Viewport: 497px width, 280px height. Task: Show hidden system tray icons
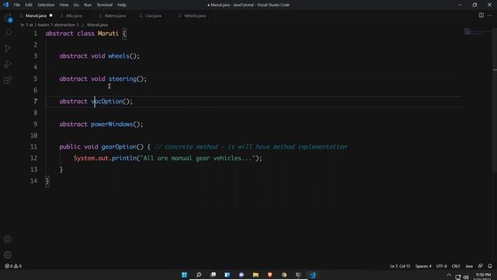pos(449,275)
